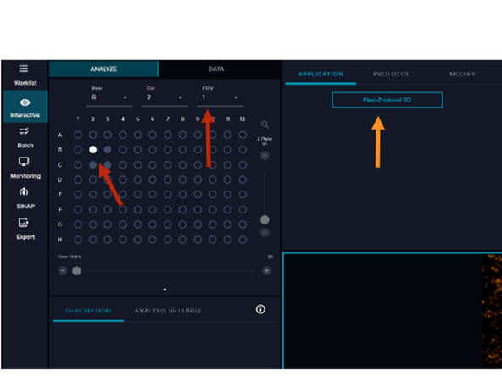The height and width of the screenshot is (376, 502).
Task: Collapse the well plate panel arrow
Action: point(165,290)
